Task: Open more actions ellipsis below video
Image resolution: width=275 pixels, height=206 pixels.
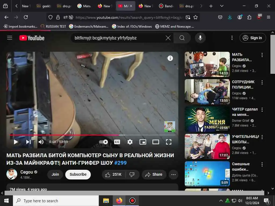Action: pos(173,174)
